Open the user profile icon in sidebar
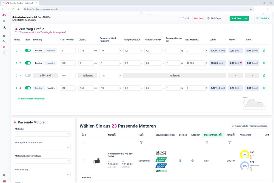274x183 pixels. tap(4, 28)
